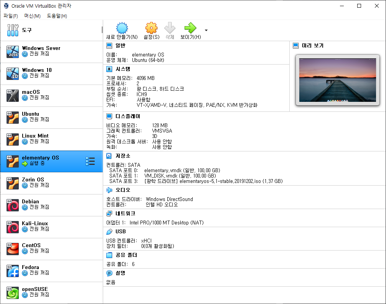Click the VirtualBox title bar app icon
Screen dimensions: 386x304
[6, 6]
